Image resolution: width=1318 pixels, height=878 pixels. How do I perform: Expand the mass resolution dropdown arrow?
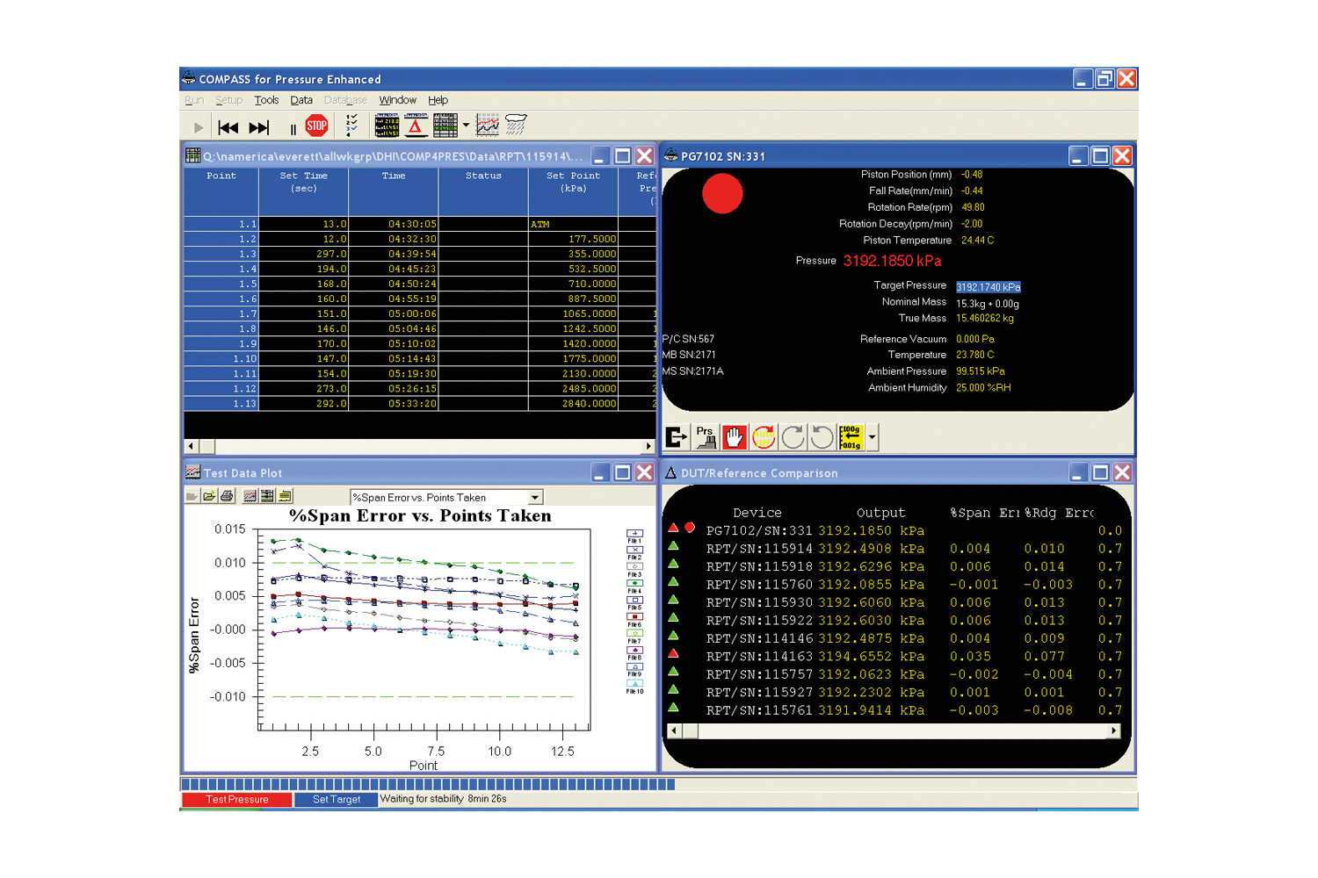point(872,436)
